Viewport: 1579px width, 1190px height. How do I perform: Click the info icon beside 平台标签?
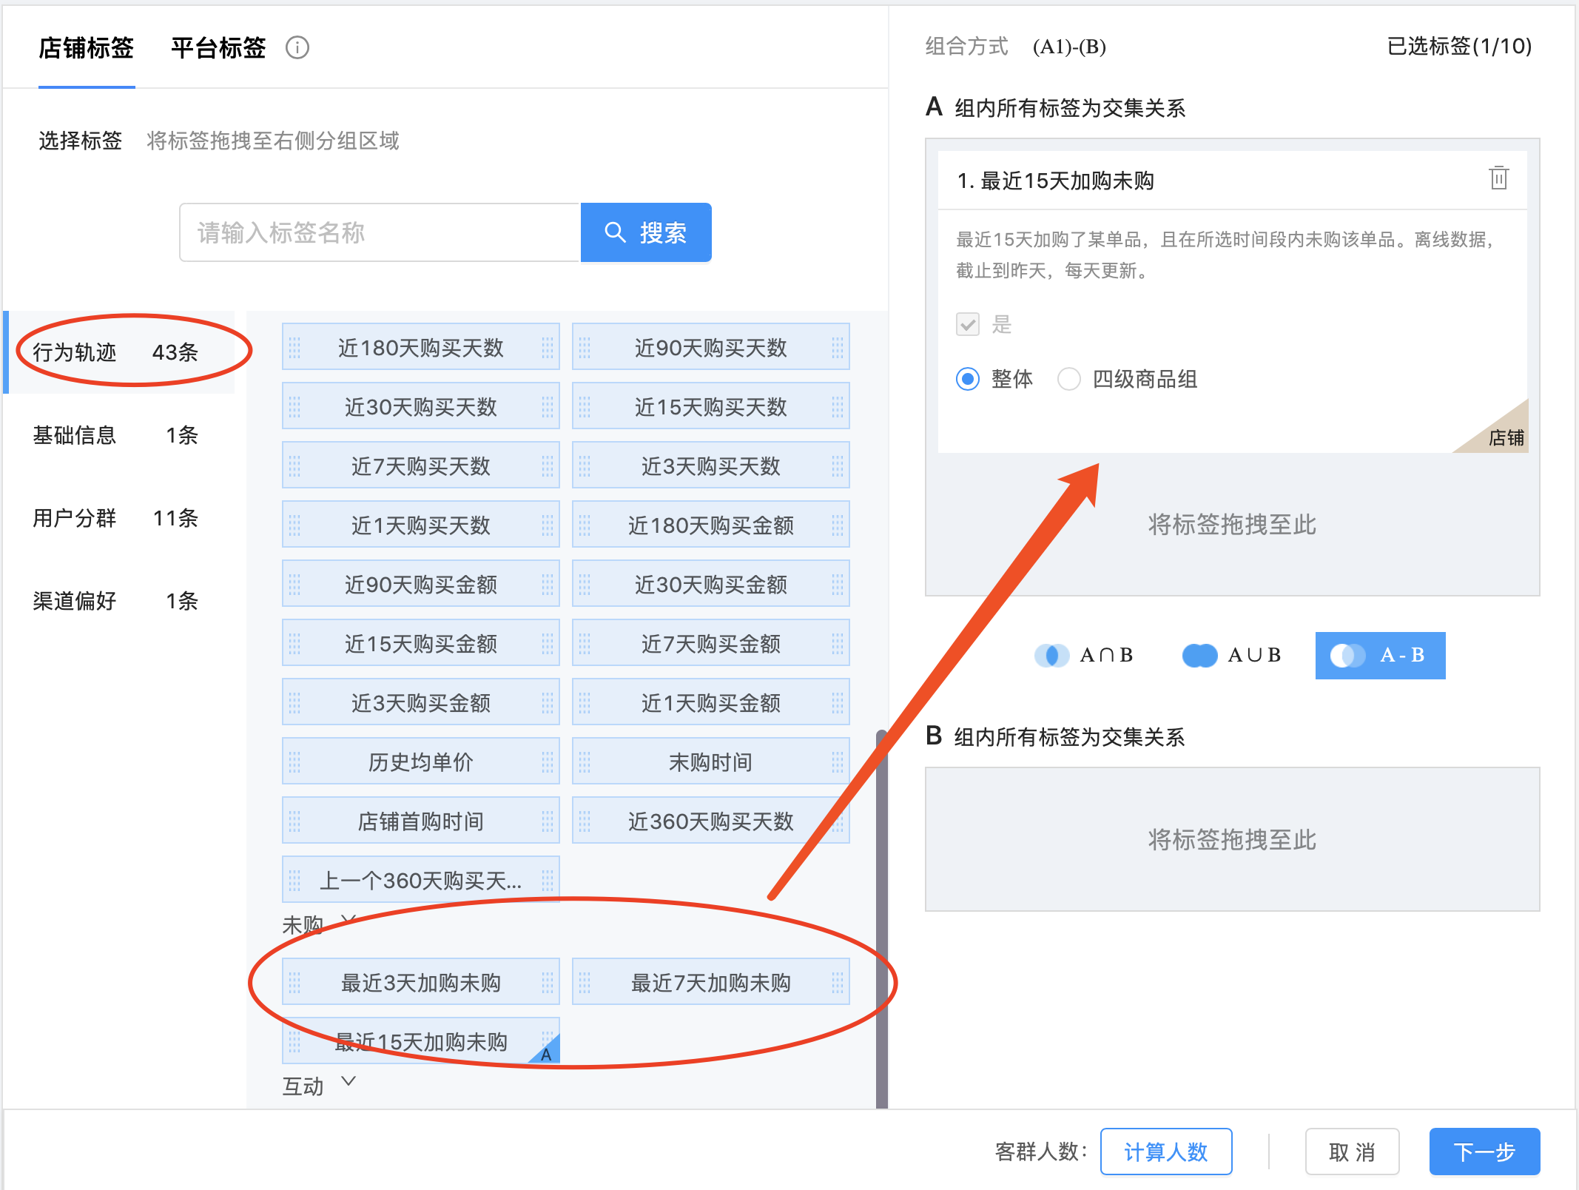tap(297, 48)
